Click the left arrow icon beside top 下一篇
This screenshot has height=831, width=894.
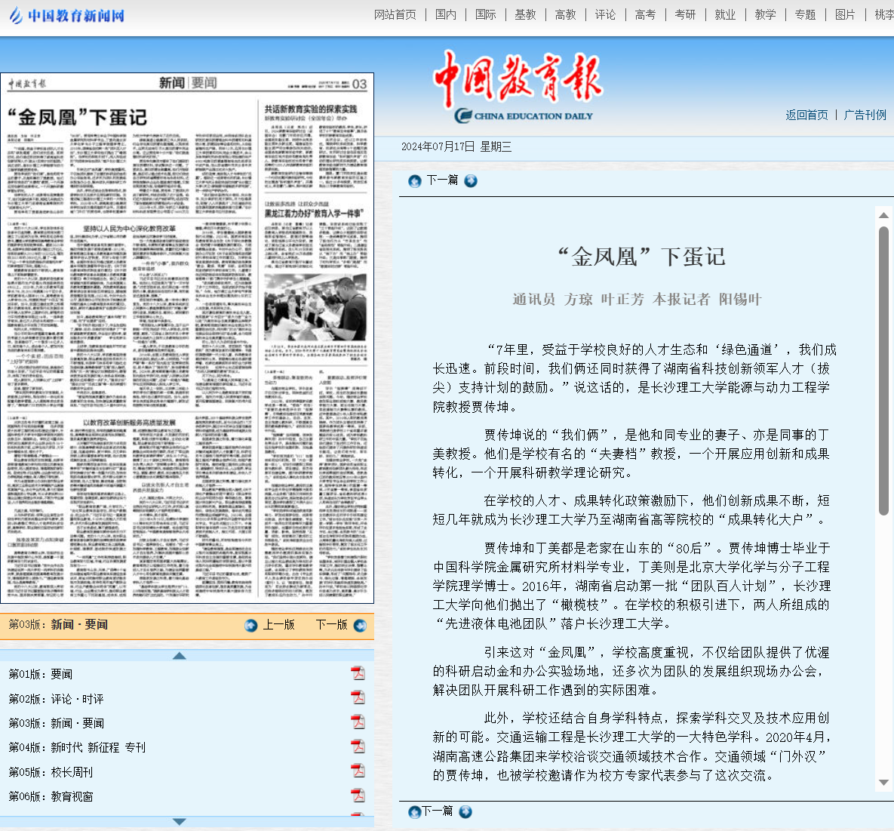click(414, 181)
